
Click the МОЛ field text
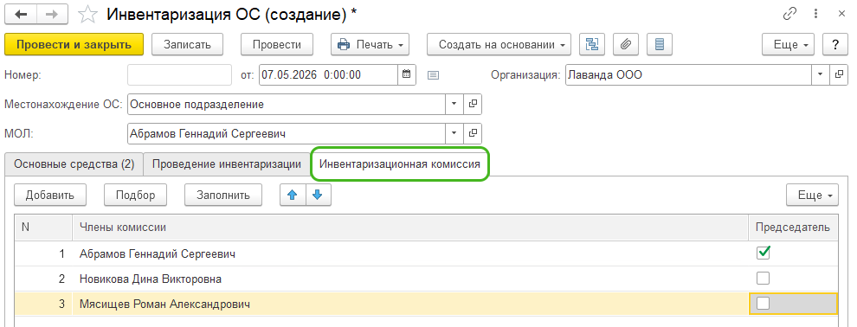tap(287, 133)
